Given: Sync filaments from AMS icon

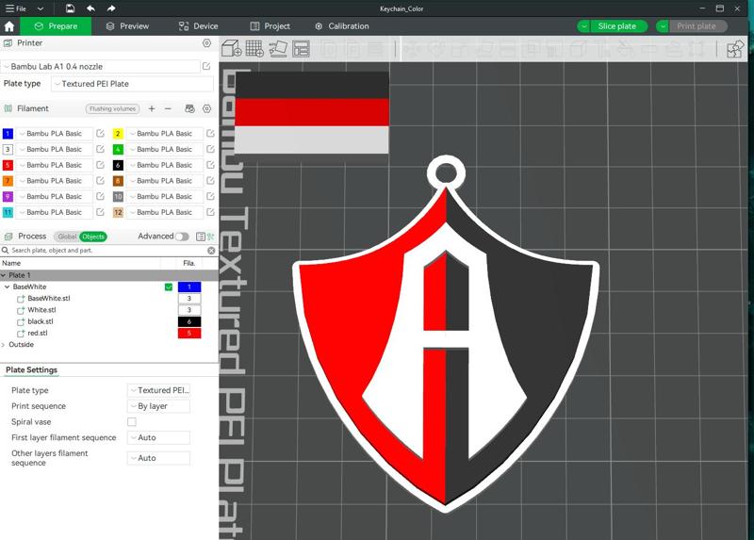Looking at the screenshot, I should click(190, 108).
